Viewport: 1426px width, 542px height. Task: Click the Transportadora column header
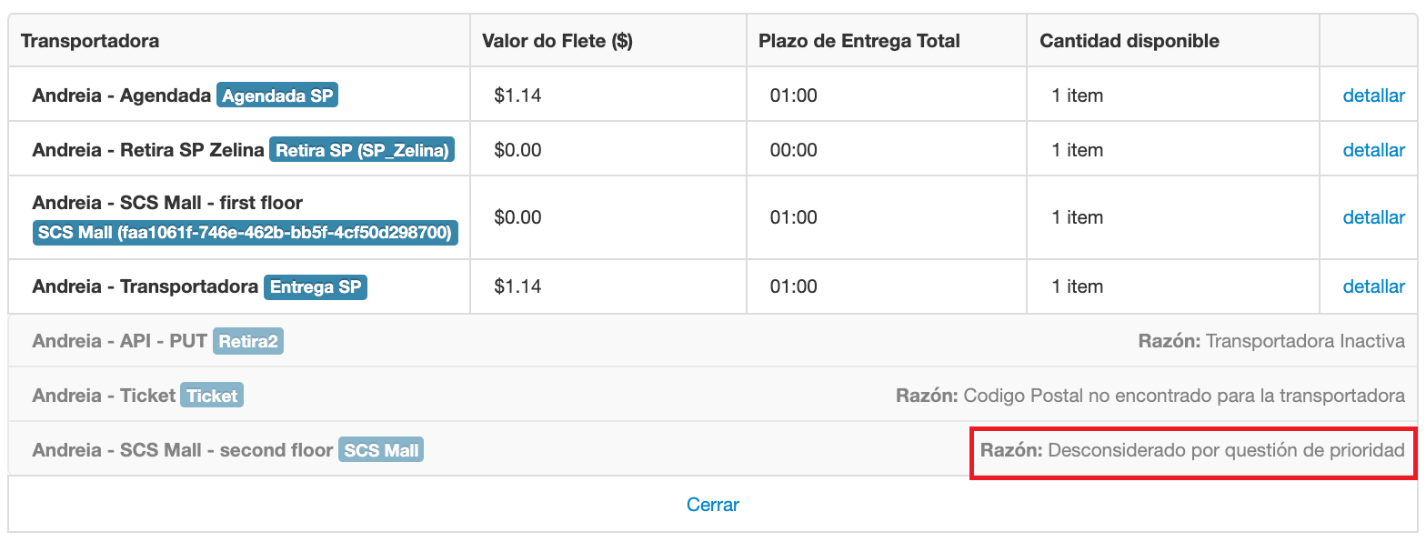90,41
